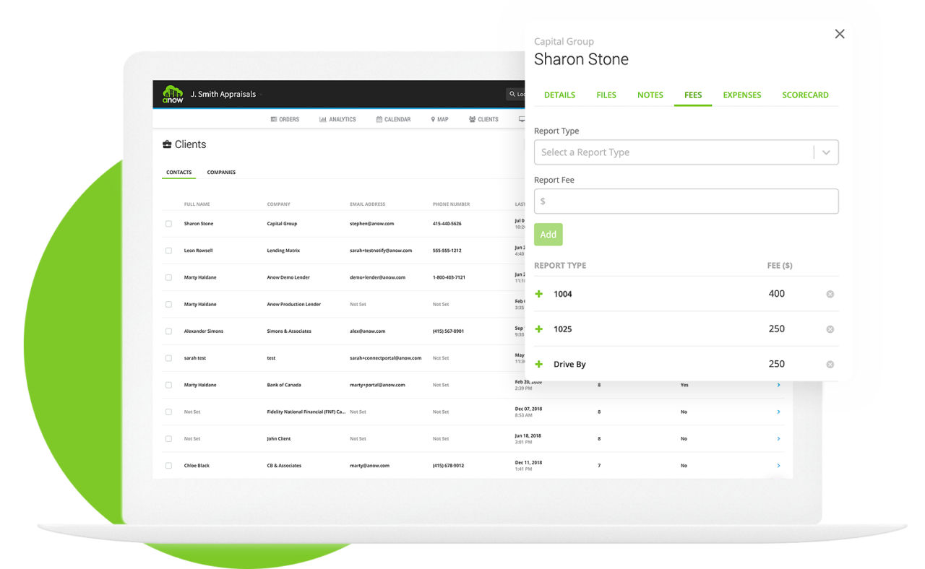The height and width of the screenshot is (569, 925).
Task: Open the Orders section icon
Action: point(275,119)
